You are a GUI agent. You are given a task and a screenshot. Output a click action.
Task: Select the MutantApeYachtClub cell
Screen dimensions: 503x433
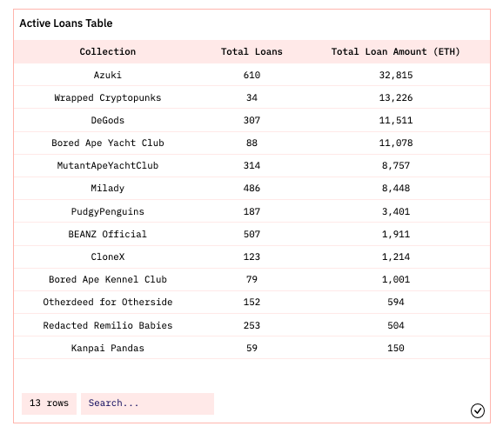pos(107,165)
